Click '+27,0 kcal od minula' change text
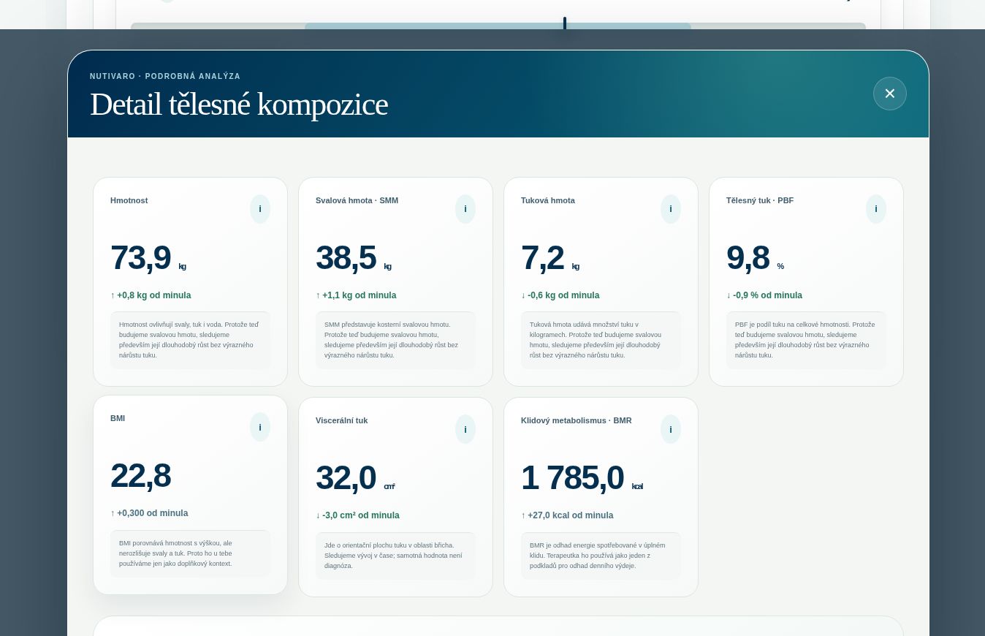985x636 pixels. [x=567, y=515]
